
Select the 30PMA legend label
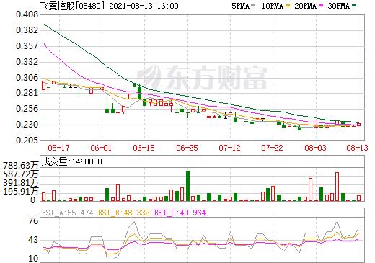point(338,6)
